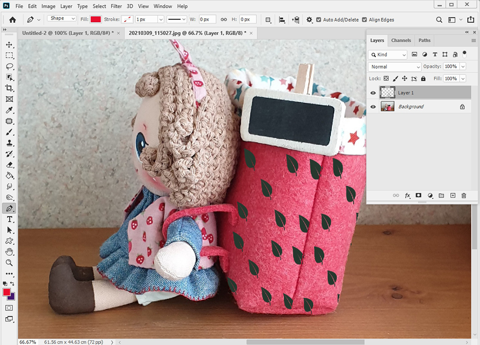Link shape width and height
Image resolution: width=480 pixels, height=345 pixels.
pyautogui.click(x=224, y=20)
